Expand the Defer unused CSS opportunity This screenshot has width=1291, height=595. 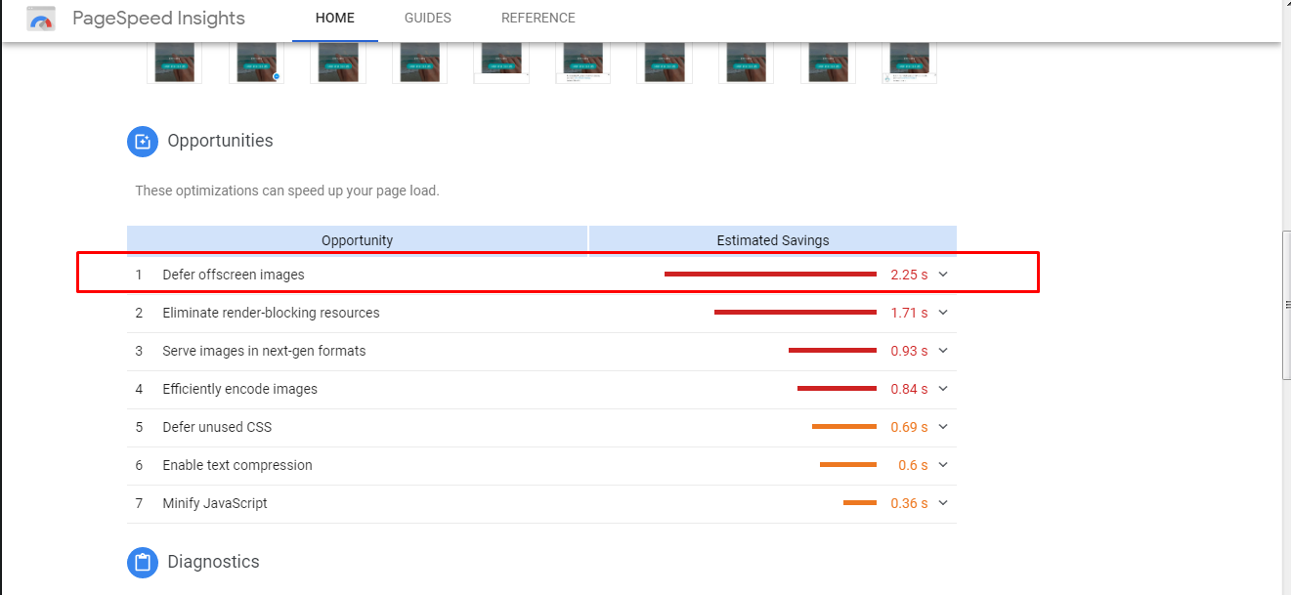pyautogui.click(x=942, y=427)
